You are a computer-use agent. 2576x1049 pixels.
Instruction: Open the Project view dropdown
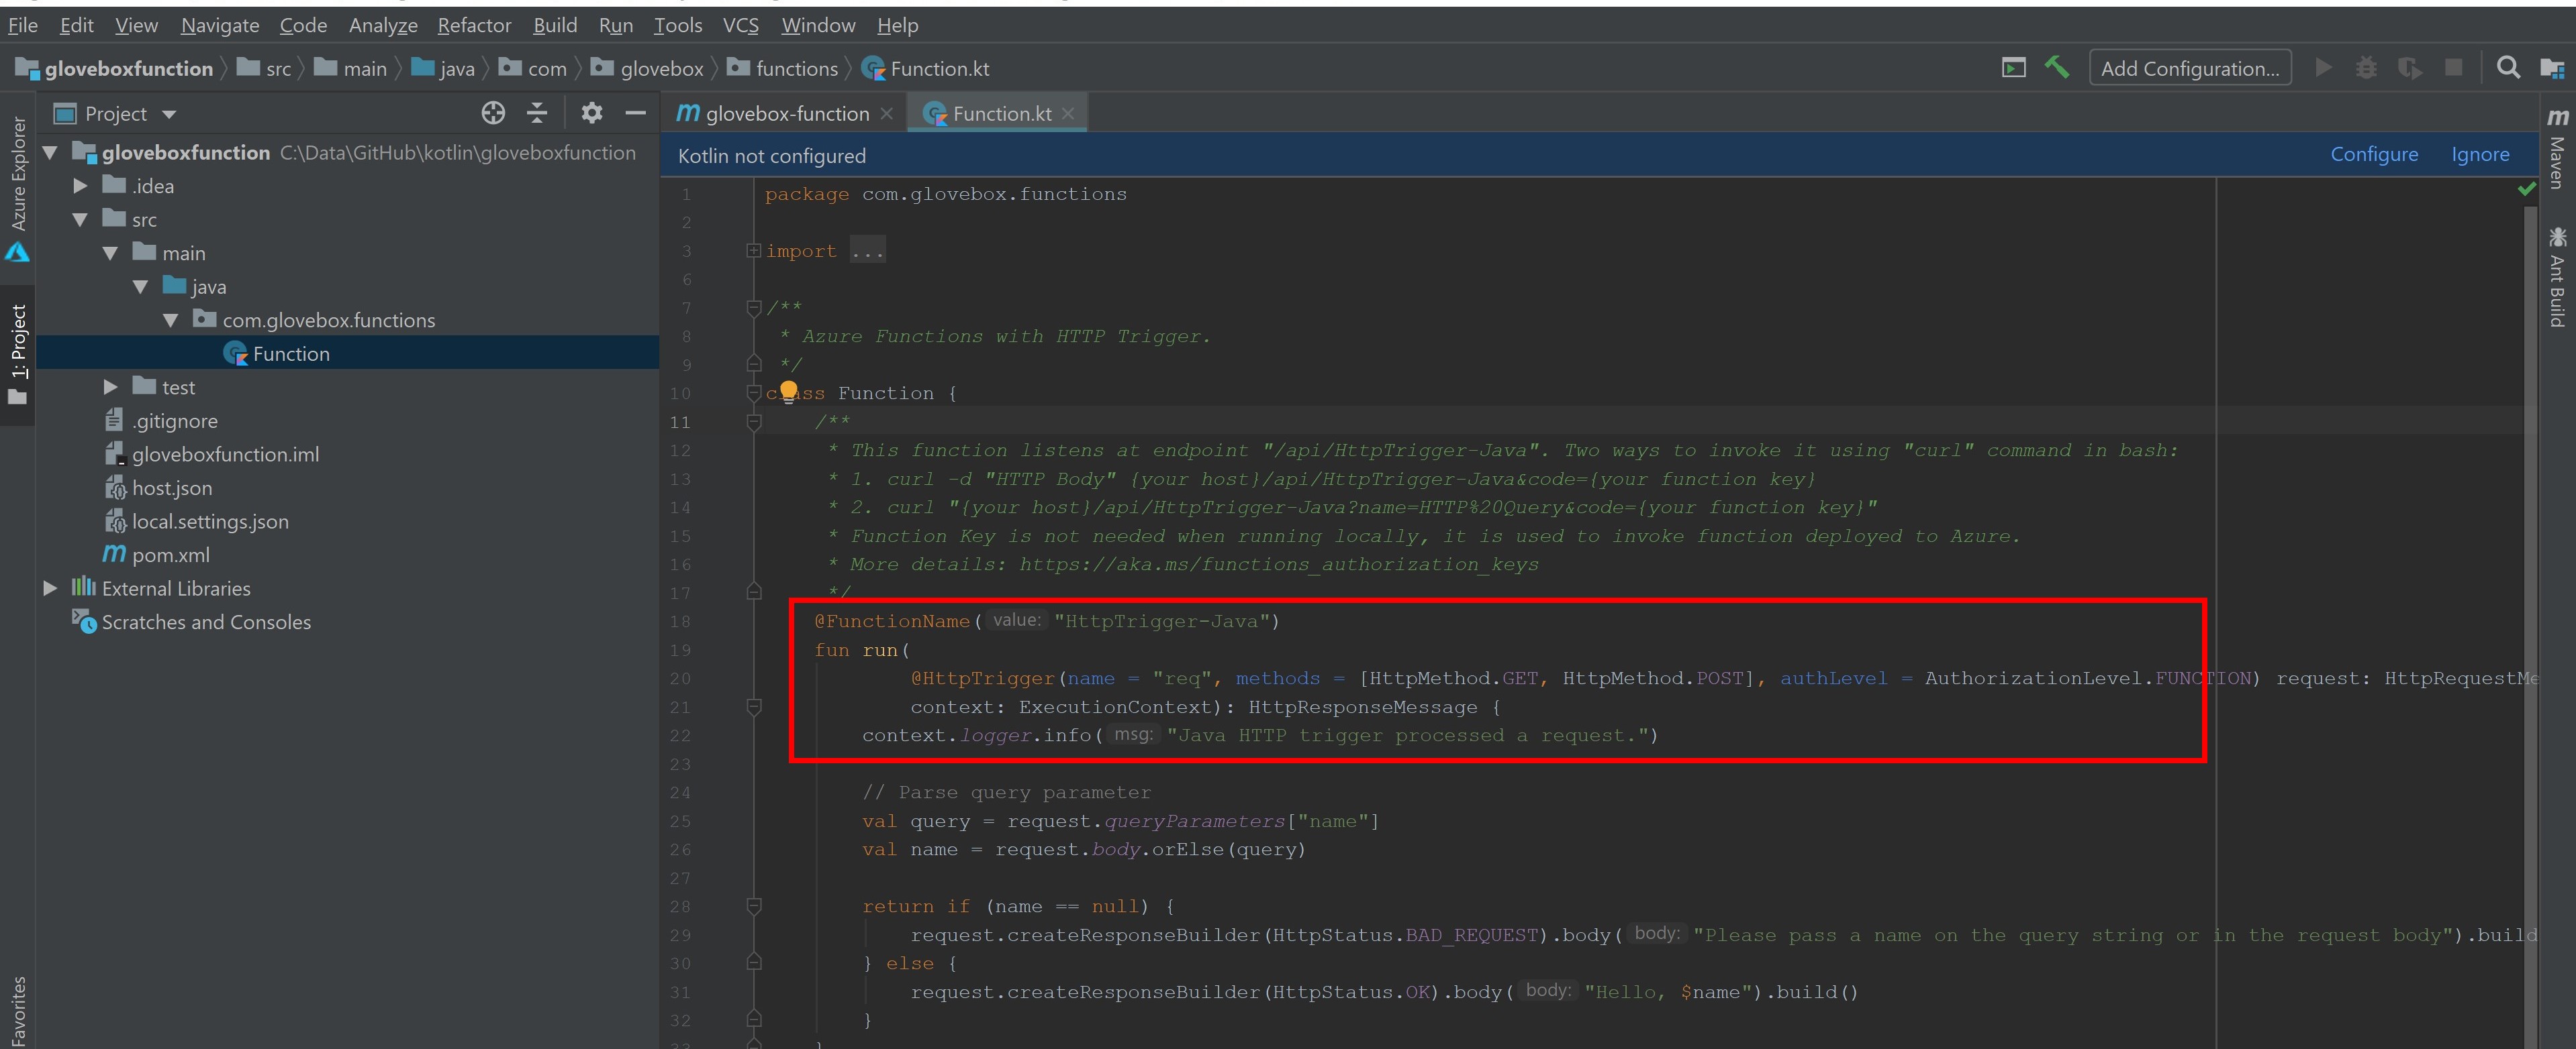tap(169, 114)
